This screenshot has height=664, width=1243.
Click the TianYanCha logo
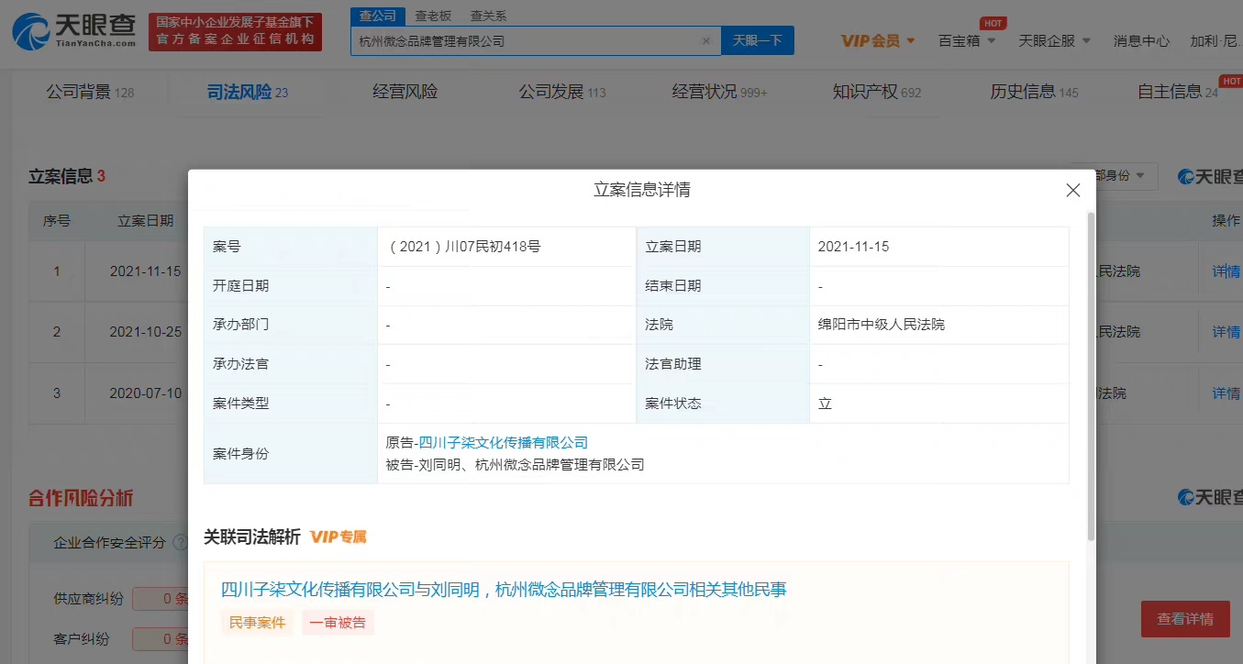(74, 32)
